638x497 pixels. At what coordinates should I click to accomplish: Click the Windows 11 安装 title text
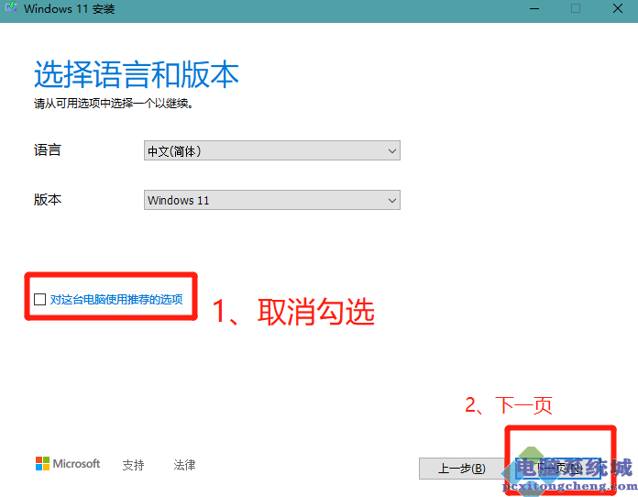point(69,8)
